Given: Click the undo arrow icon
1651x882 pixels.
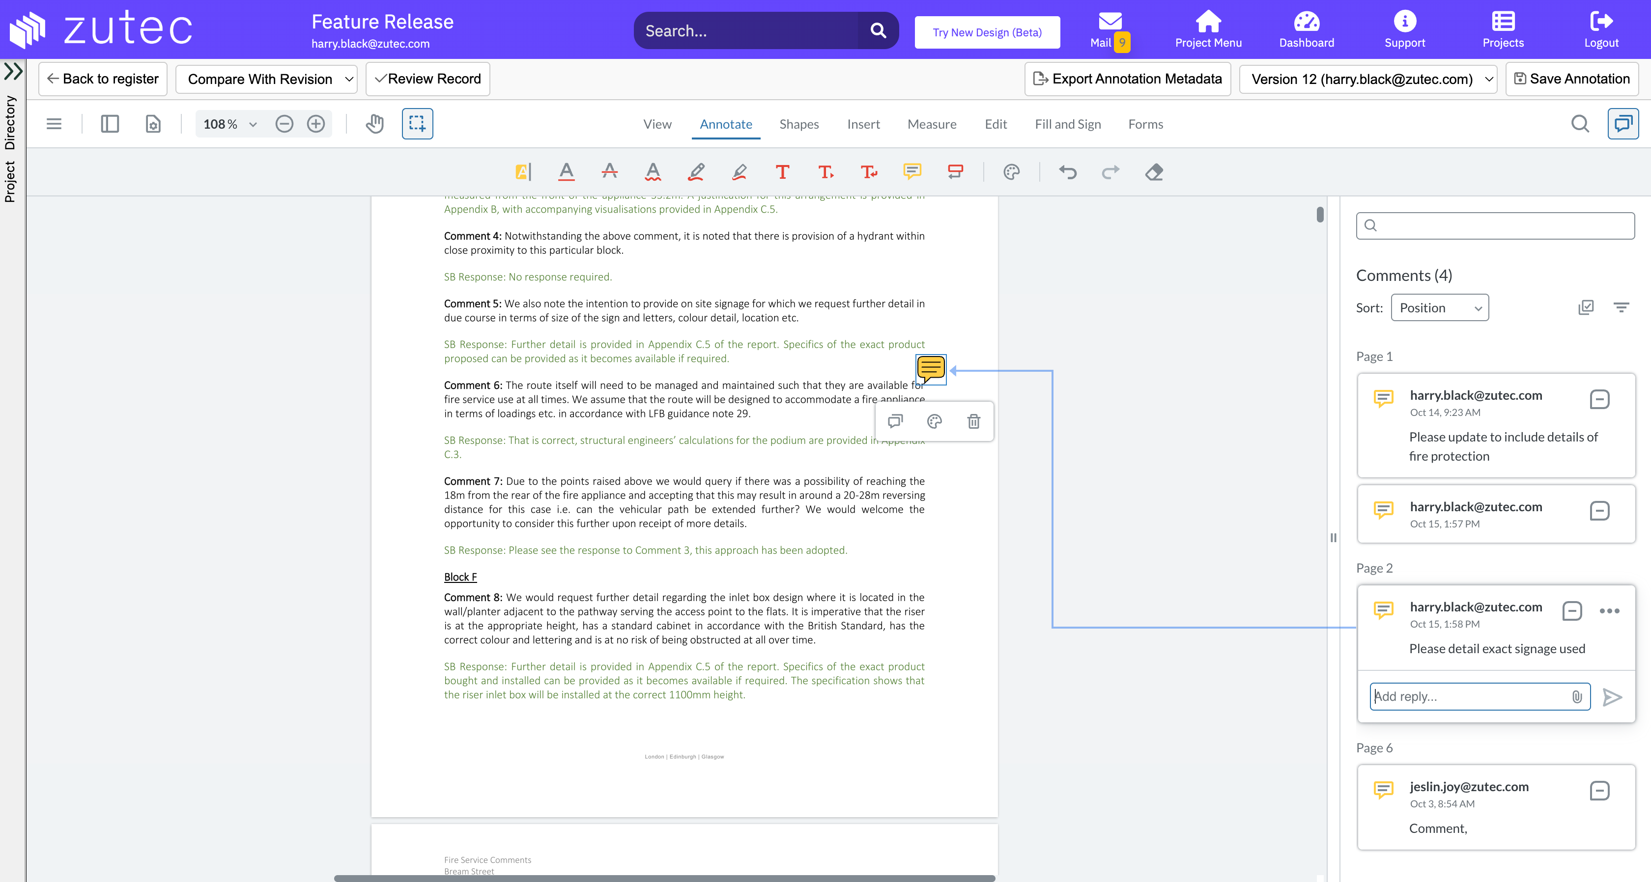Looking at the screenshot, I should pyautogui.click(x=1068, y=172).
